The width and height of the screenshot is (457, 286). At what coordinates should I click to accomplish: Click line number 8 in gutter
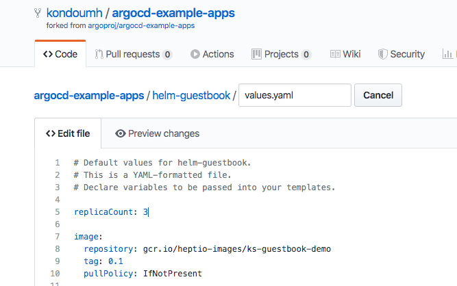coord(58,249)
